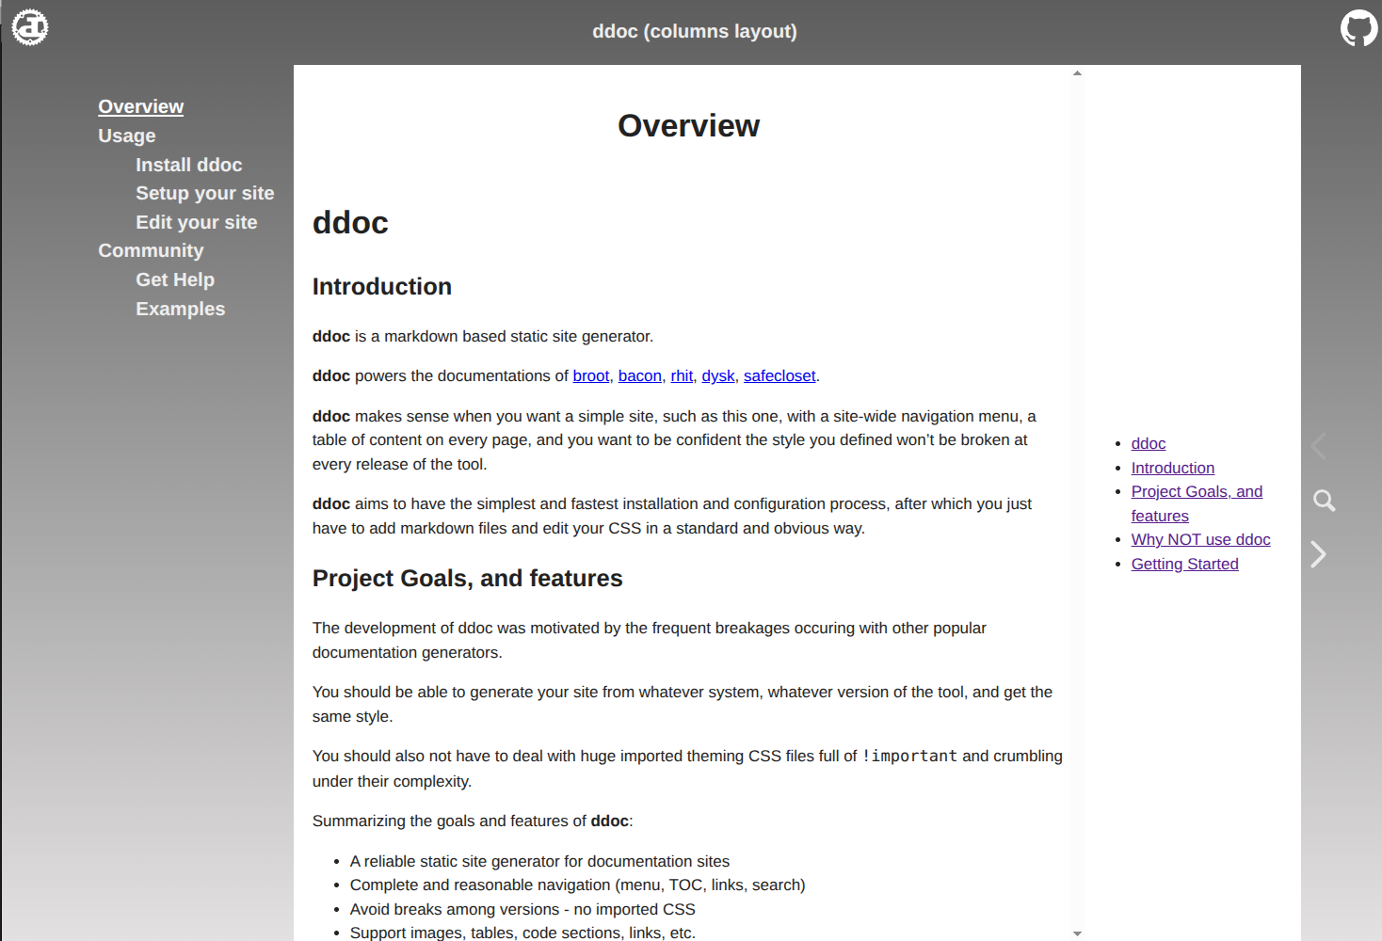Jump to Getting Started in TOC
1382x941 pixels.
click(1184, 564)
